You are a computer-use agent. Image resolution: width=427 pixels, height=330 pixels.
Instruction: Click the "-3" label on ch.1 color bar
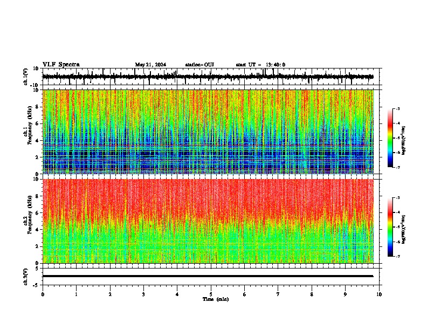[397, 109]
